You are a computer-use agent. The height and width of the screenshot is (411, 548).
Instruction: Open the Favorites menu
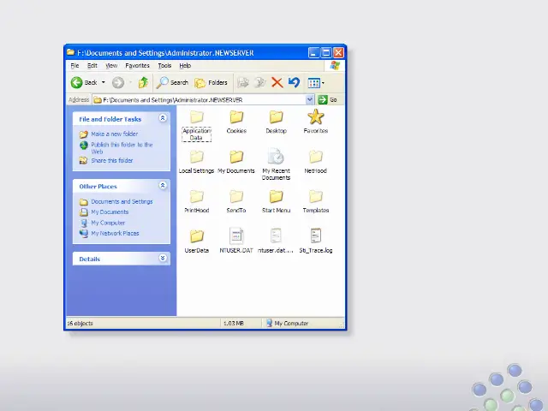pos(137,65)
